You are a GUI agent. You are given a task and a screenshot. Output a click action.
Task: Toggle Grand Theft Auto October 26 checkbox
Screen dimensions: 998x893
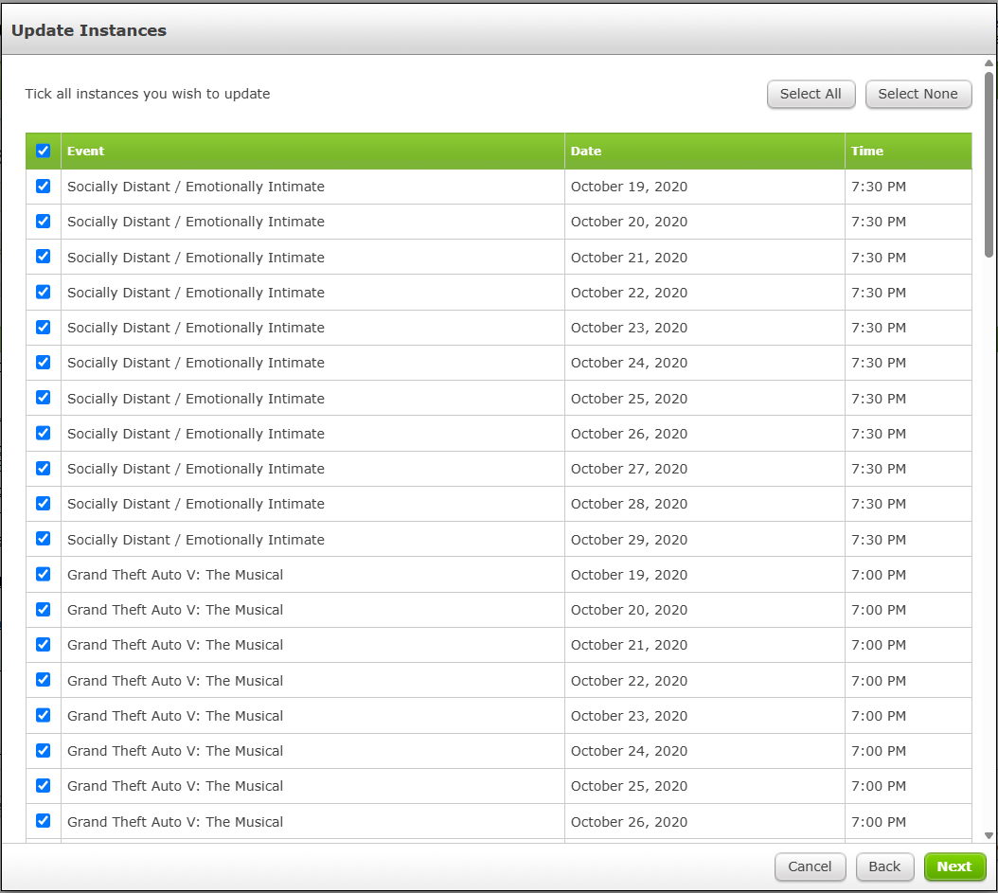coord(43,821)
